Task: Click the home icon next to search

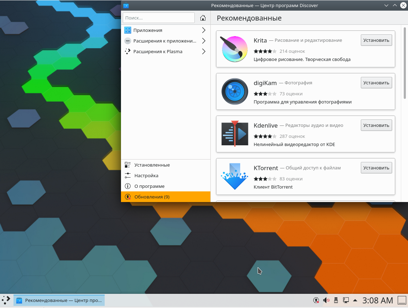Action: (203, 18)
